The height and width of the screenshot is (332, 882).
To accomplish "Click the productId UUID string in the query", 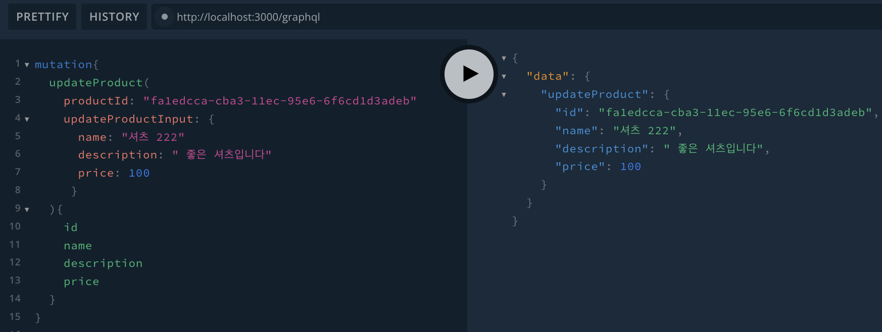I will pyautogui.click(x=280, y=101).
